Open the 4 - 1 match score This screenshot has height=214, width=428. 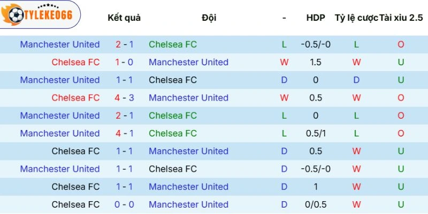tap(124, 133)
